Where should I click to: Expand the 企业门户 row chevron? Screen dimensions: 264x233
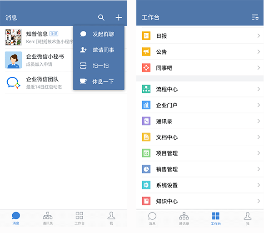point(259,105)
